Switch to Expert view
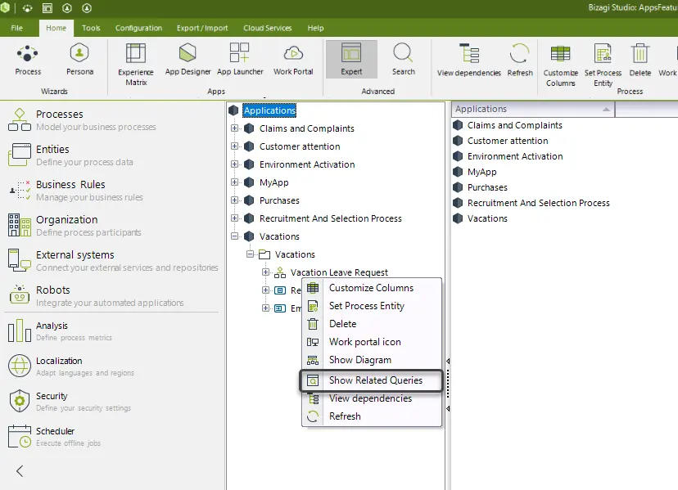 click(351, 59)
